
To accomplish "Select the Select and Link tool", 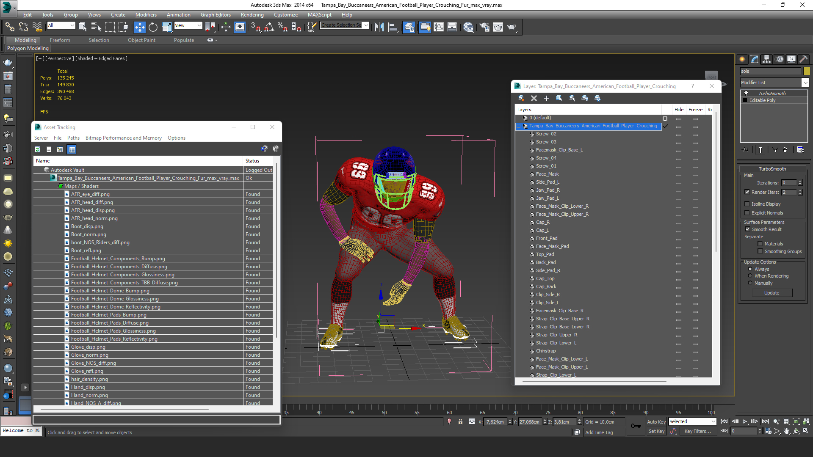I will click(x=9, y=27).
